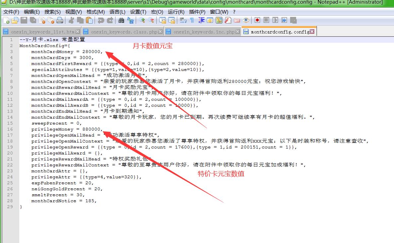Open the 格式(M) menu
Viewport: 394px width, 243px height.
tap(96, 12)
